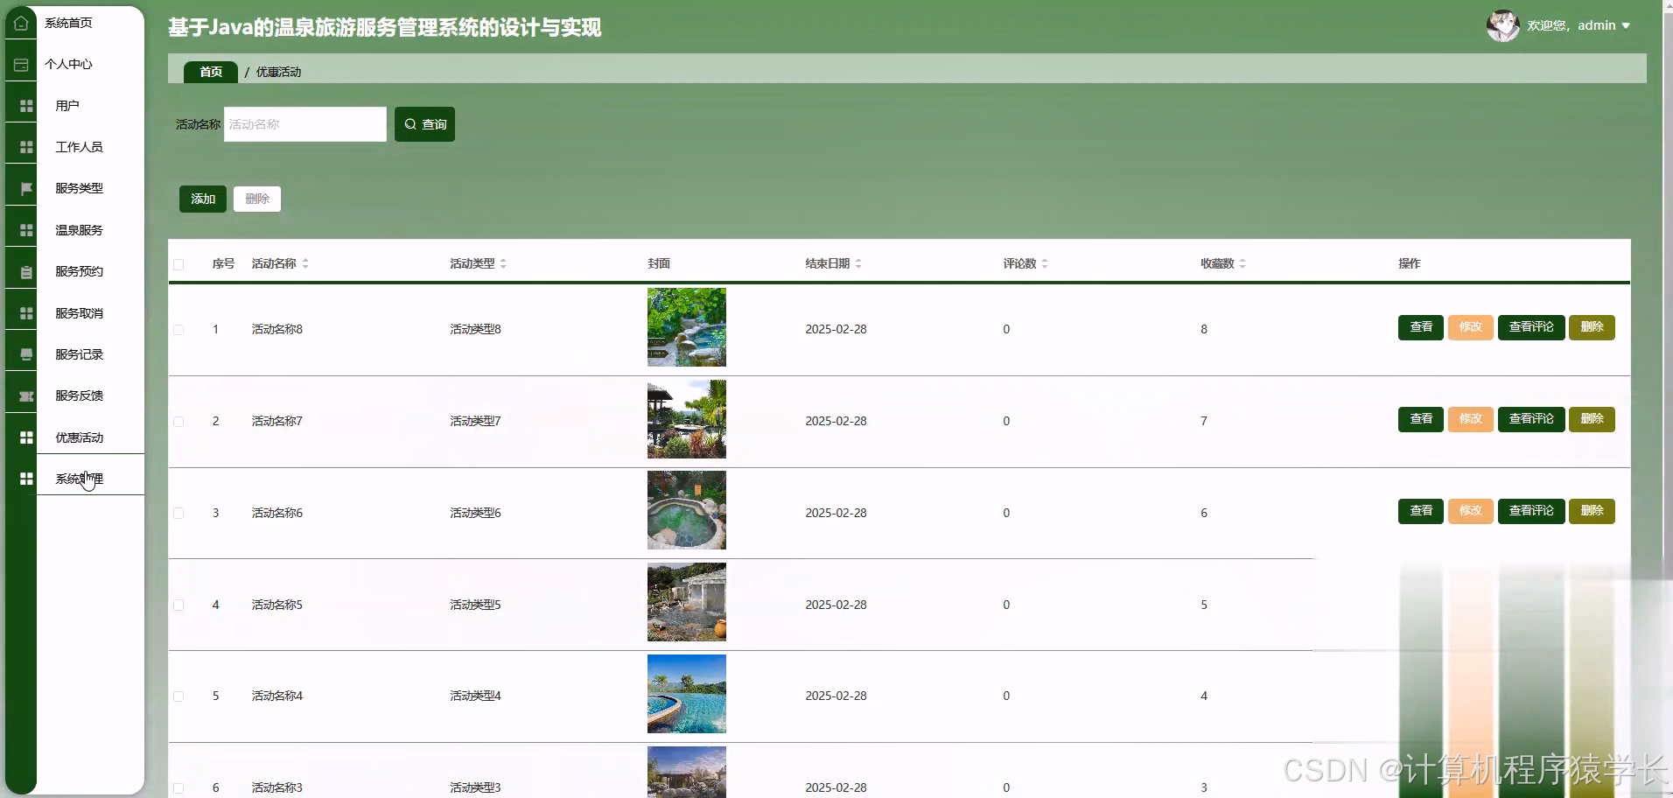Image resolution: width=1673 pixels, height=798 pixels.
Task: Click the card icon beside 个人中心
Action: tap(21, 65)
